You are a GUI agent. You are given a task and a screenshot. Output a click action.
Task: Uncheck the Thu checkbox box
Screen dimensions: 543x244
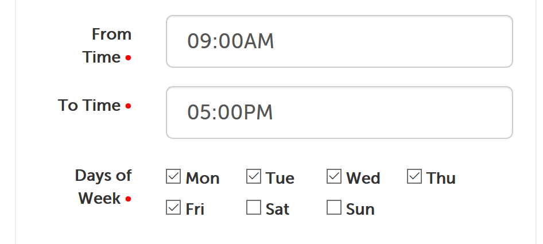pyautogui.click(x=414, y=177)
